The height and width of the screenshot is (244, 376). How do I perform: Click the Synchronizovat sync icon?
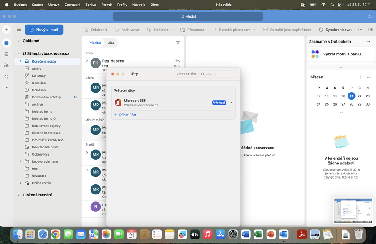pos(321,30)
